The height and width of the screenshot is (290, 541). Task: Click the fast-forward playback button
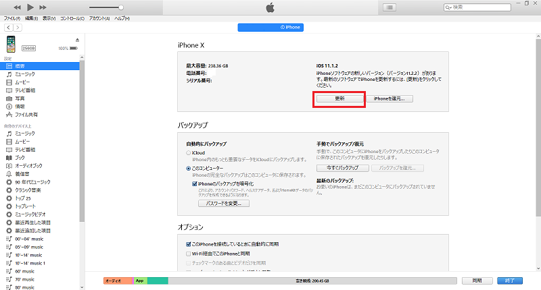pos(43,7)
